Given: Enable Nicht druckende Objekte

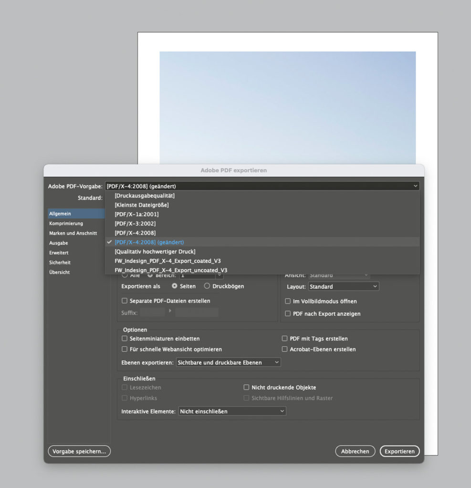Looking at the screenshot, I should coord(246,387).
